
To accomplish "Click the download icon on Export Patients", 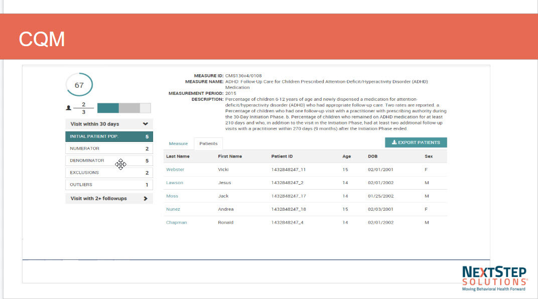I will pos(394,142).
